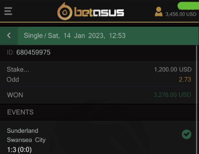
Task: Click the 3,276.00 USD winnings
Action: pos(172,95)
